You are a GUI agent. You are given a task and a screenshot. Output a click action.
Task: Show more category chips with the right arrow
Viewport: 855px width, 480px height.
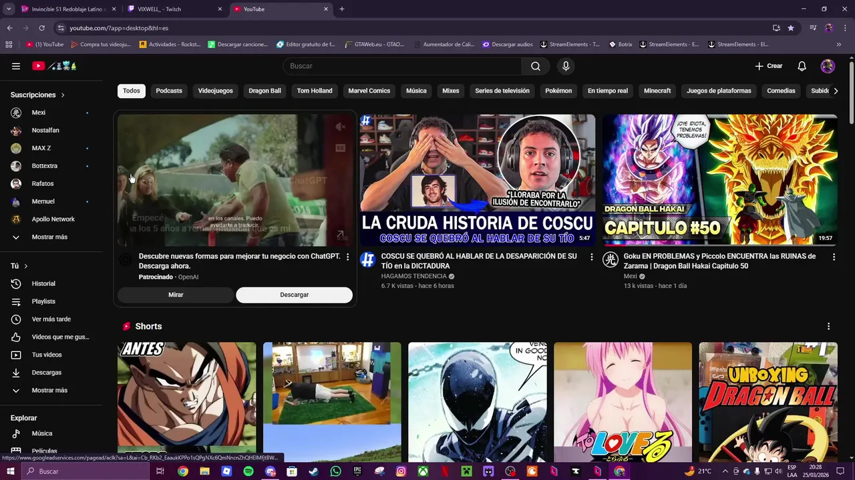(x=835, y=91)
